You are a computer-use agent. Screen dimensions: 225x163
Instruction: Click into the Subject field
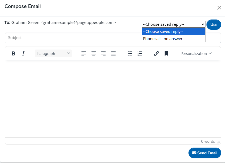click(72, 38)
